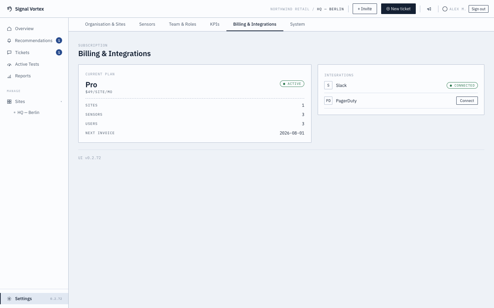Go to Recommendations page
The height and width of the screenshot is (308, 494).
click(x=34, y=41)
